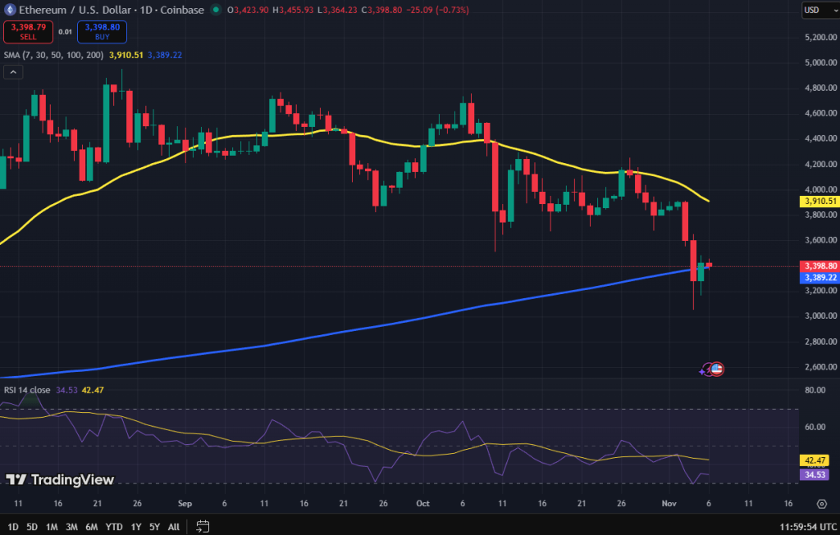Open the go-to-date calendar icon

click(202, 527)
